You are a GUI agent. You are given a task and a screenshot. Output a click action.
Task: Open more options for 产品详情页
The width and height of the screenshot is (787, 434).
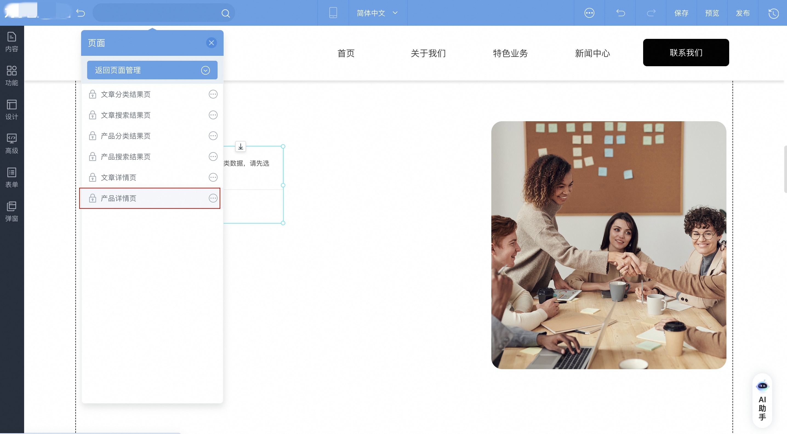pos(213,198)
